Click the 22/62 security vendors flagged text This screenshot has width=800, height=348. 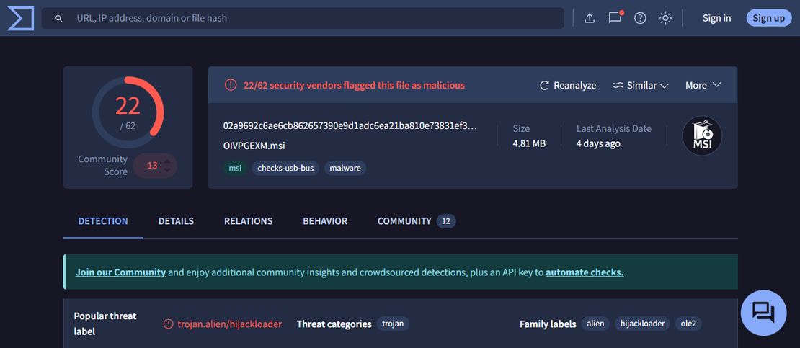pos(354,85)
